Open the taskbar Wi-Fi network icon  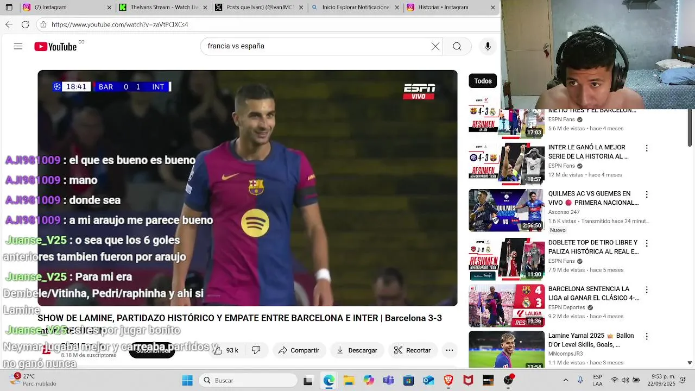(615, 380)
